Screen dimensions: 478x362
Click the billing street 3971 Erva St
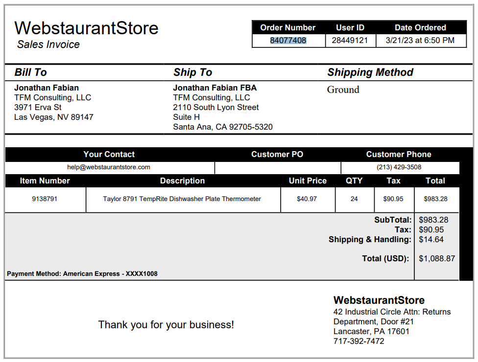[x=38, y=108]
